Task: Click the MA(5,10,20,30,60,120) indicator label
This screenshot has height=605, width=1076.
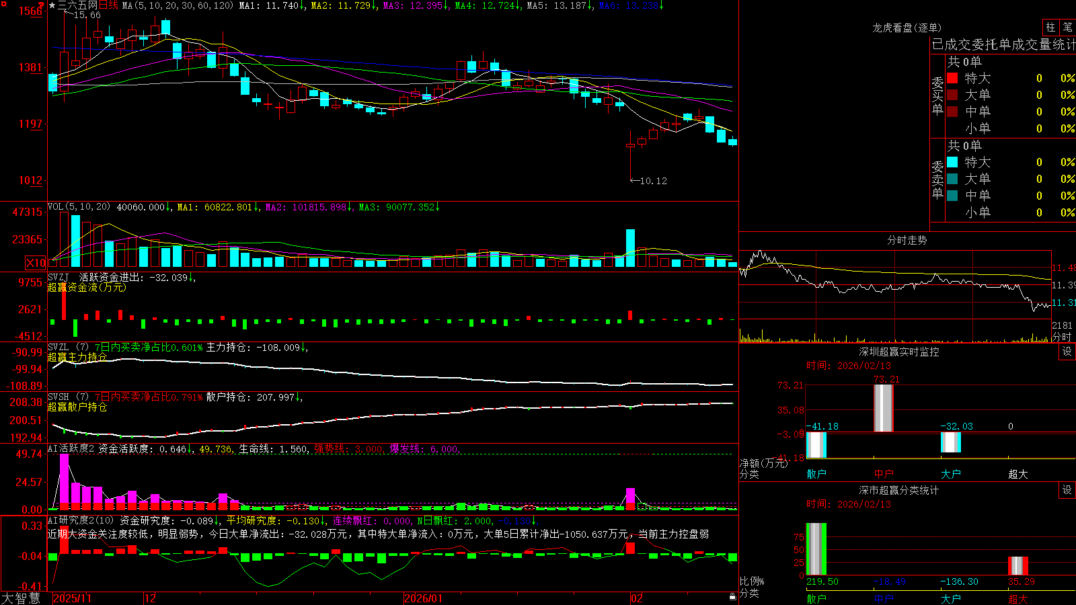Action: click(x=178, y=5)
